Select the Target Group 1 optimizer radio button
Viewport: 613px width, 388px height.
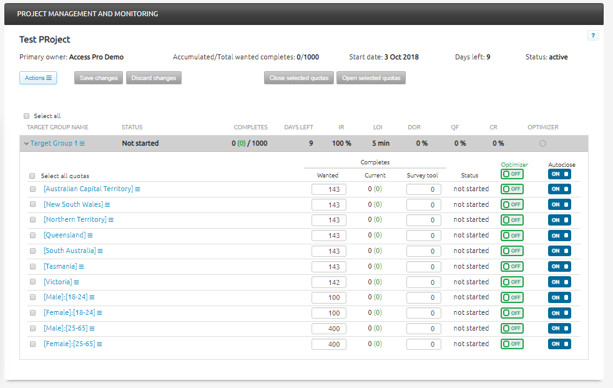[x=542, y=144]
